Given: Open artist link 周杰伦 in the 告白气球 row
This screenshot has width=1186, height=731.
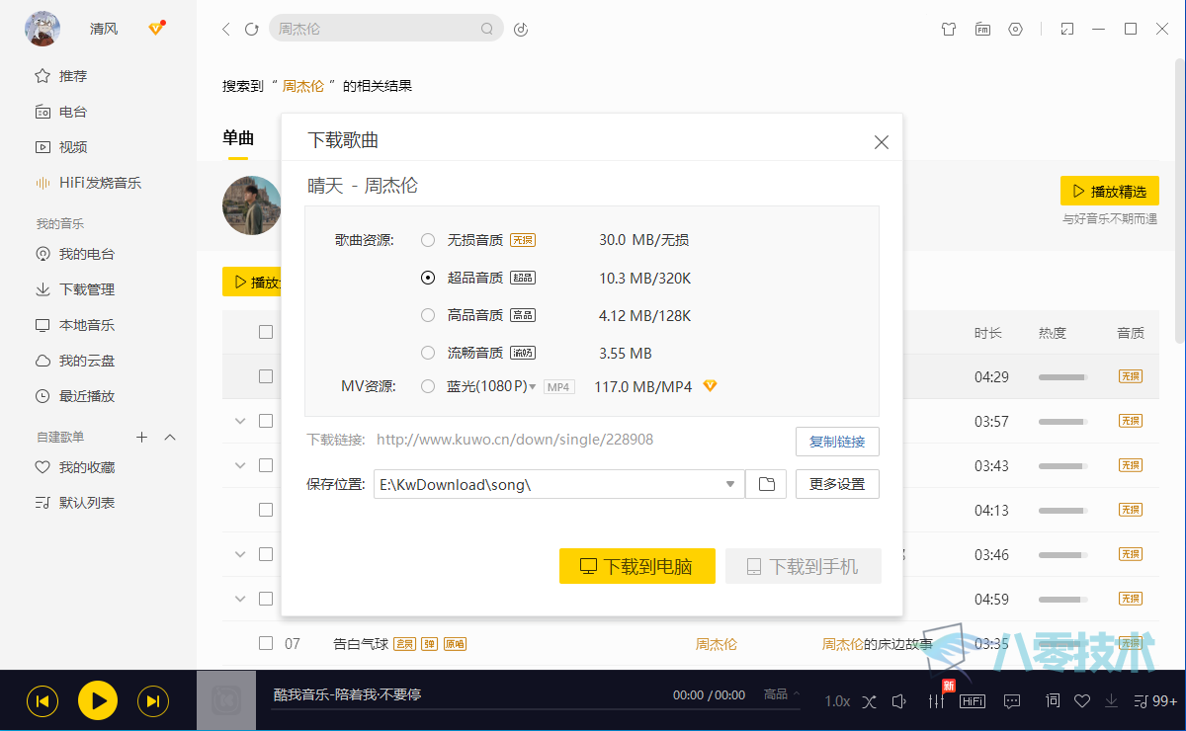Looking at the screenshot, I should [717, 644].
